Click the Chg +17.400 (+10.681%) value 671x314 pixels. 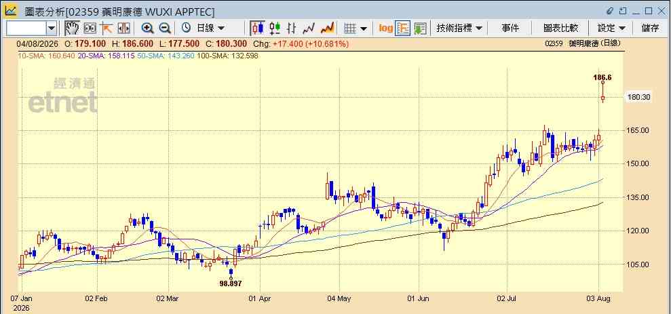click(x=301, y=43)
